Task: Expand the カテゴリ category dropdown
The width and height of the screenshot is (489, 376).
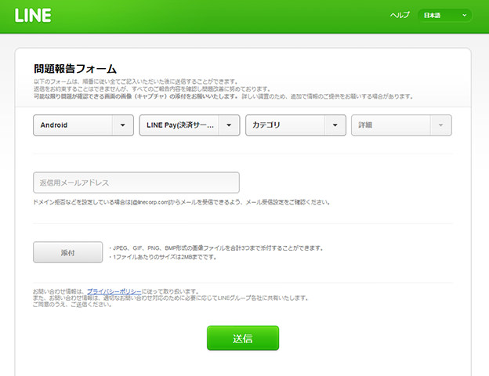Action: (295, 125)
